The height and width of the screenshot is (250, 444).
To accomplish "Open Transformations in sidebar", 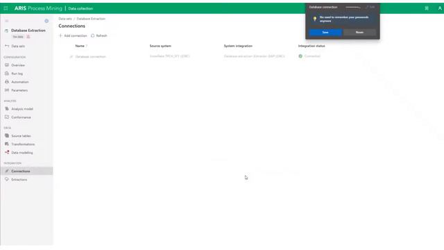I will [x=23, y=144].
